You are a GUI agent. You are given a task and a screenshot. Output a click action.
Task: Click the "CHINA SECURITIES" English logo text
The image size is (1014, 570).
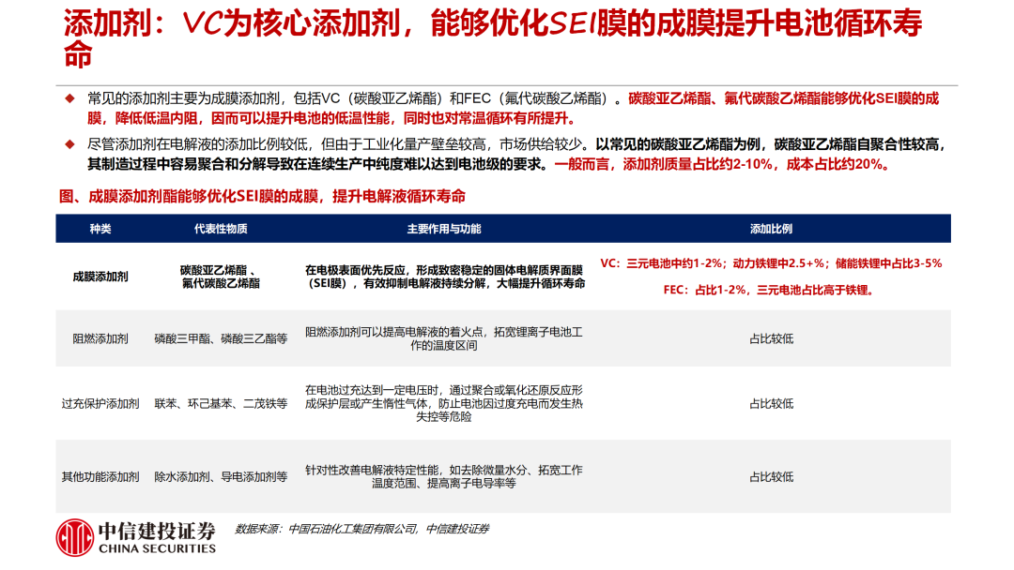click(157, 549)
